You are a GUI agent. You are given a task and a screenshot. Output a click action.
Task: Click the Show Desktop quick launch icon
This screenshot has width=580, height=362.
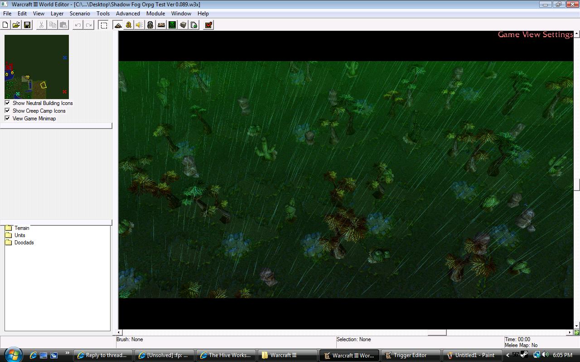pos(43,355)
